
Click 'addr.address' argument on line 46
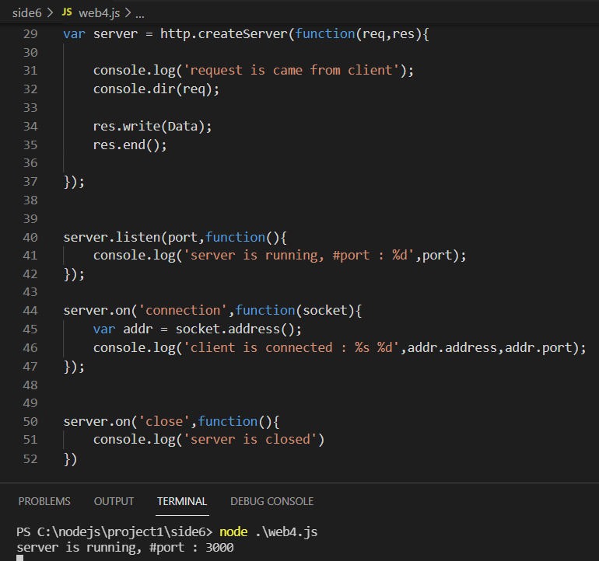pos(452,347)
